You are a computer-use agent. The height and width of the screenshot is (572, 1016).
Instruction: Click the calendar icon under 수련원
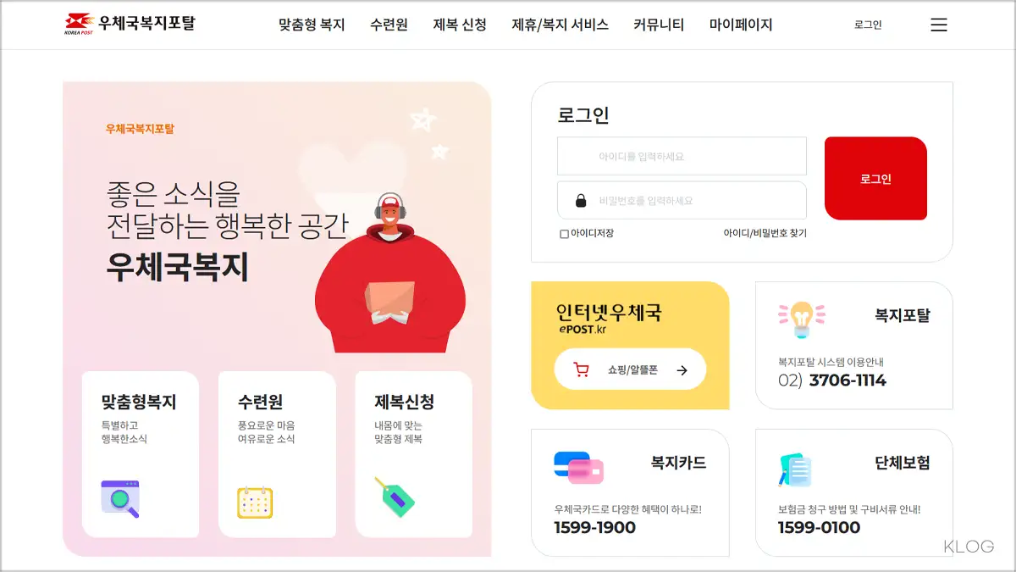coord(255,502)
